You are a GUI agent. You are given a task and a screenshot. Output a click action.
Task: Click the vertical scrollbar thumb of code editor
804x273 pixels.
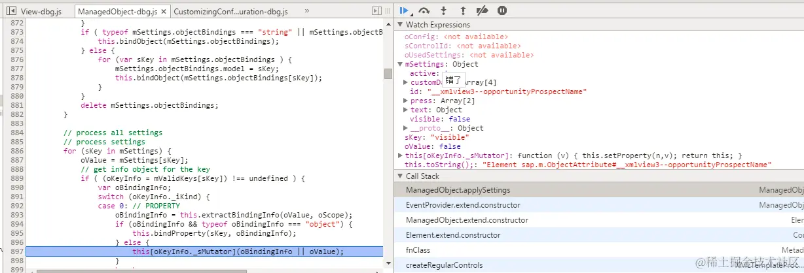(388, 74)
